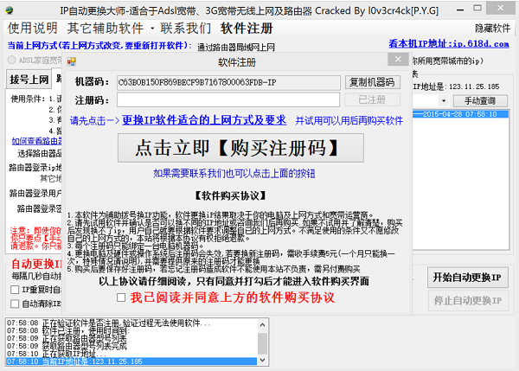This screenshot has height=371, width=519.
Task: Enable the 自动清除IE checkbox
Action: pyautogui.click(x=15, y=304)
